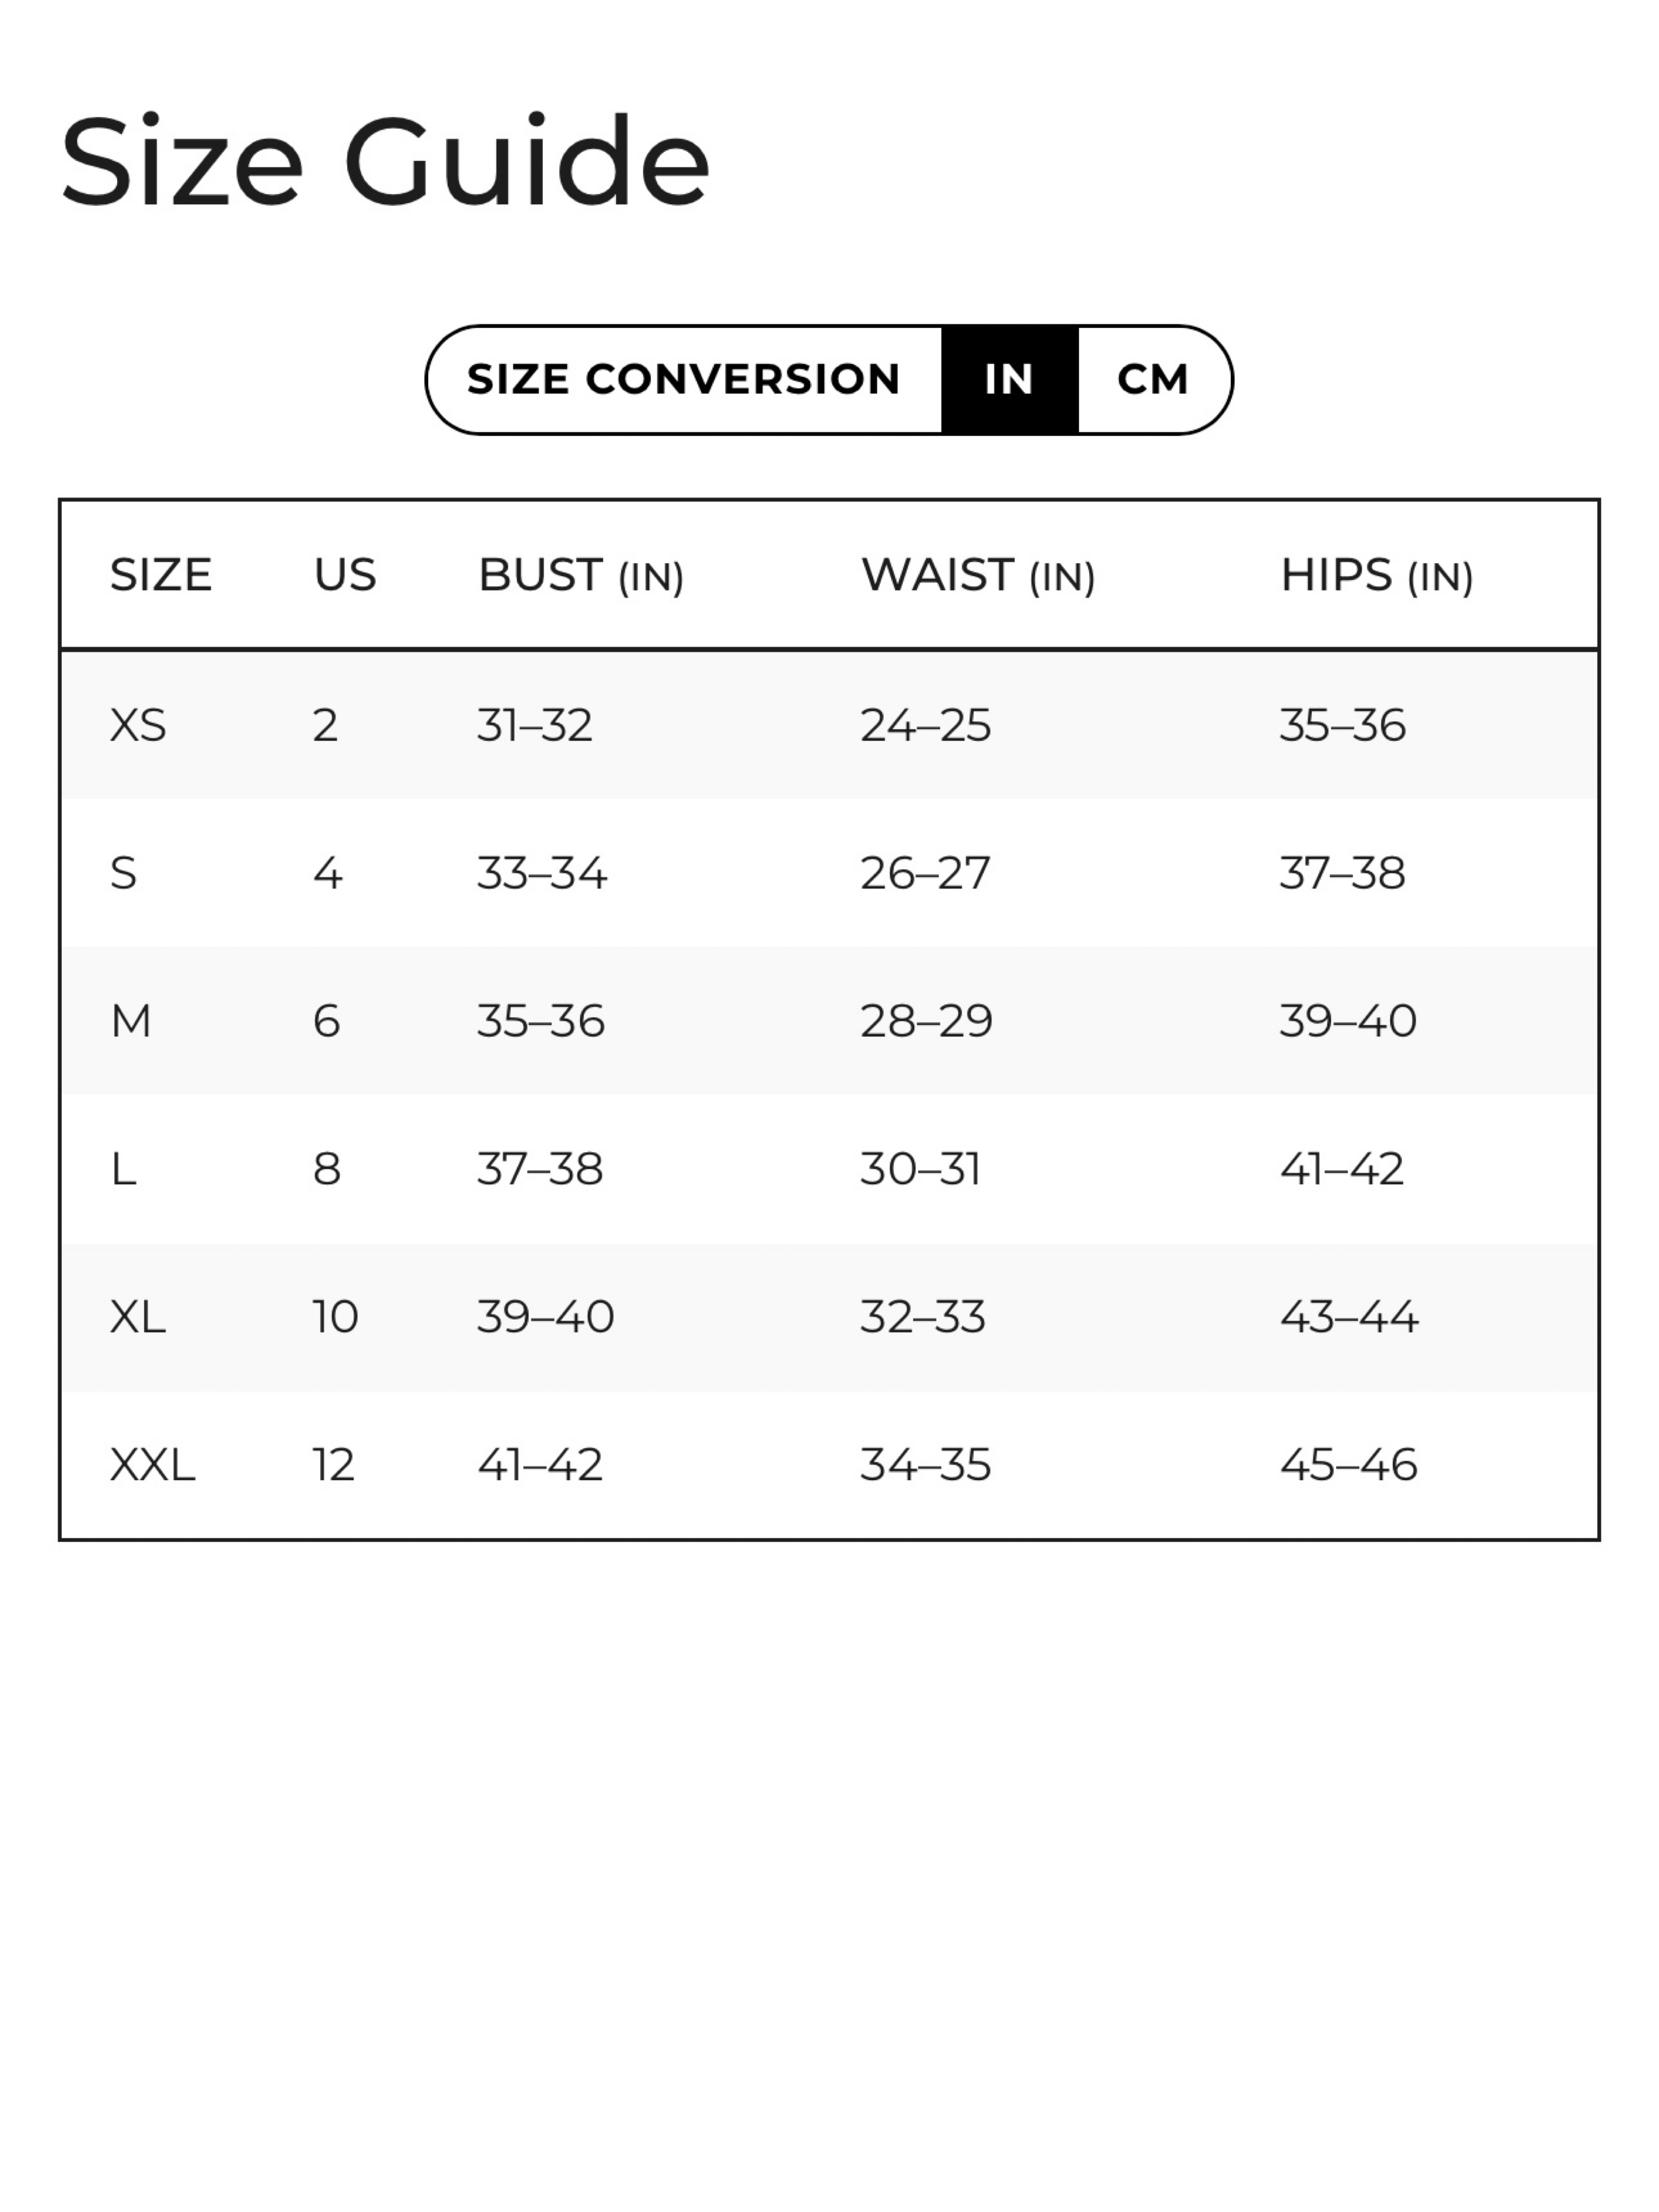This screenshot has height=2212, width=1659.
Task: Click the Size Guide heading
Action: [385, 162]
